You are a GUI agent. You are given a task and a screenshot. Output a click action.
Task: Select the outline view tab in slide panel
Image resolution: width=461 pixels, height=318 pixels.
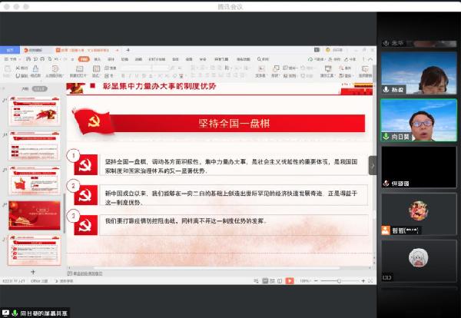tap(25, 88)
